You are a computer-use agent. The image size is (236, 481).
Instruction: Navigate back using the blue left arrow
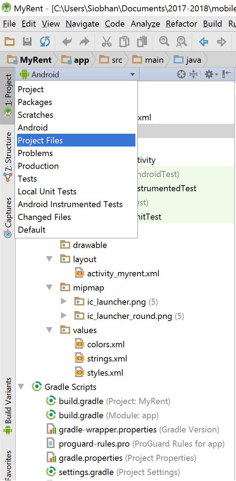point(203,42)
